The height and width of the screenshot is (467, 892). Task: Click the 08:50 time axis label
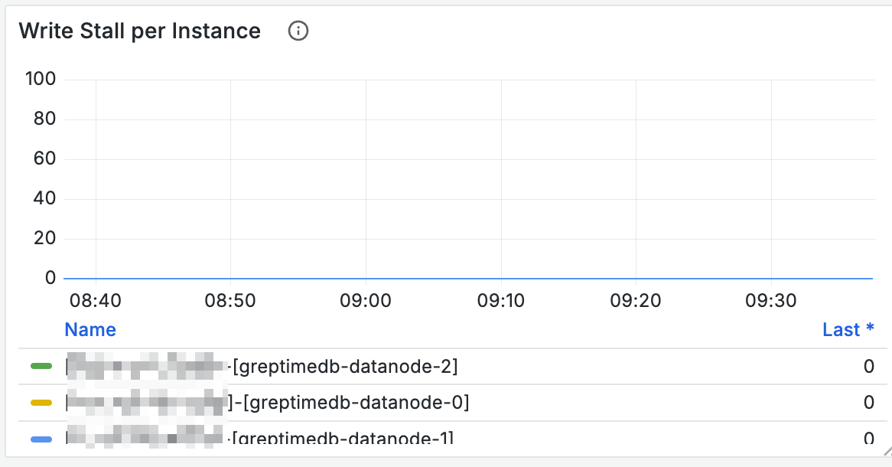(230, 301)
